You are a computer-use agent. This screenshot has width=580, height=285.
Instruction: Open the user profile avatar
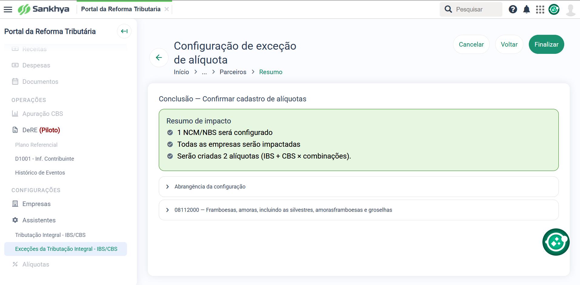click(571, 10)
